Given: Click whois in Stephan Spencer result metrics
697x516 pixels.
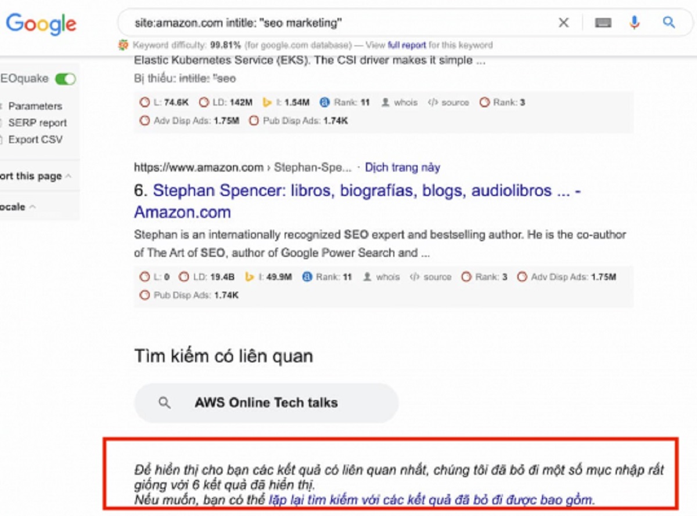Looking at the screenshot, I should click(380, 277).
